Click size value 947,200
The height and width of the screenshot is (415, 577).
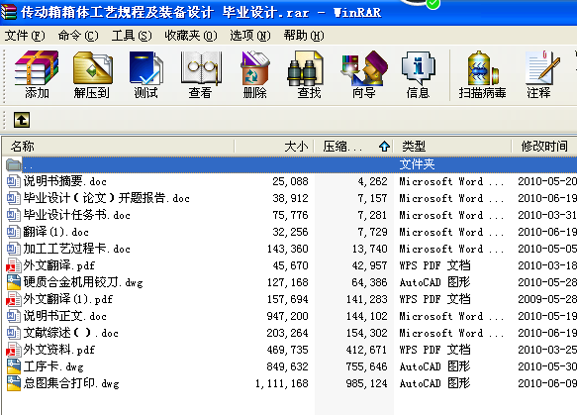pyautogui.click(x=288, y=316)
